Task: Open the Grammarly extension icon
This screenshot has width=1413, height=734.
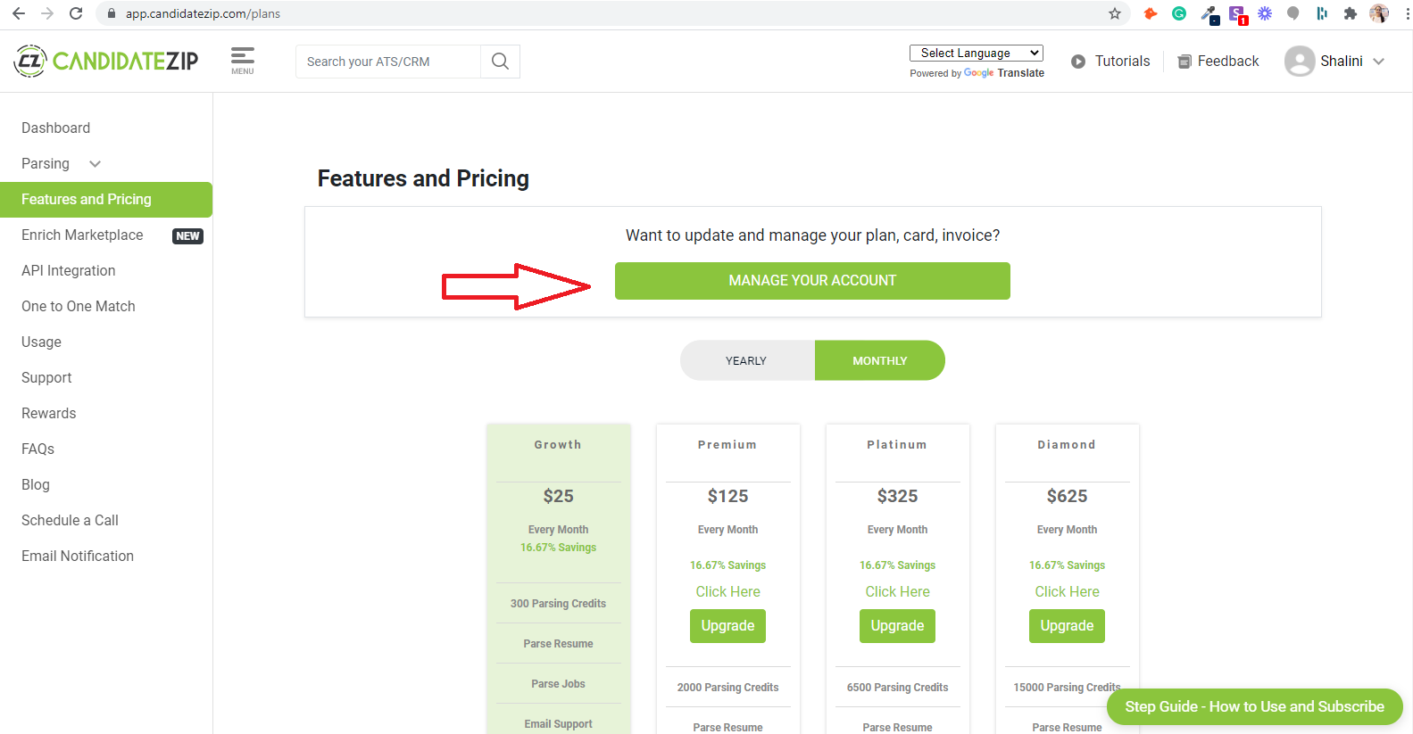Action: pos(1179,13)
